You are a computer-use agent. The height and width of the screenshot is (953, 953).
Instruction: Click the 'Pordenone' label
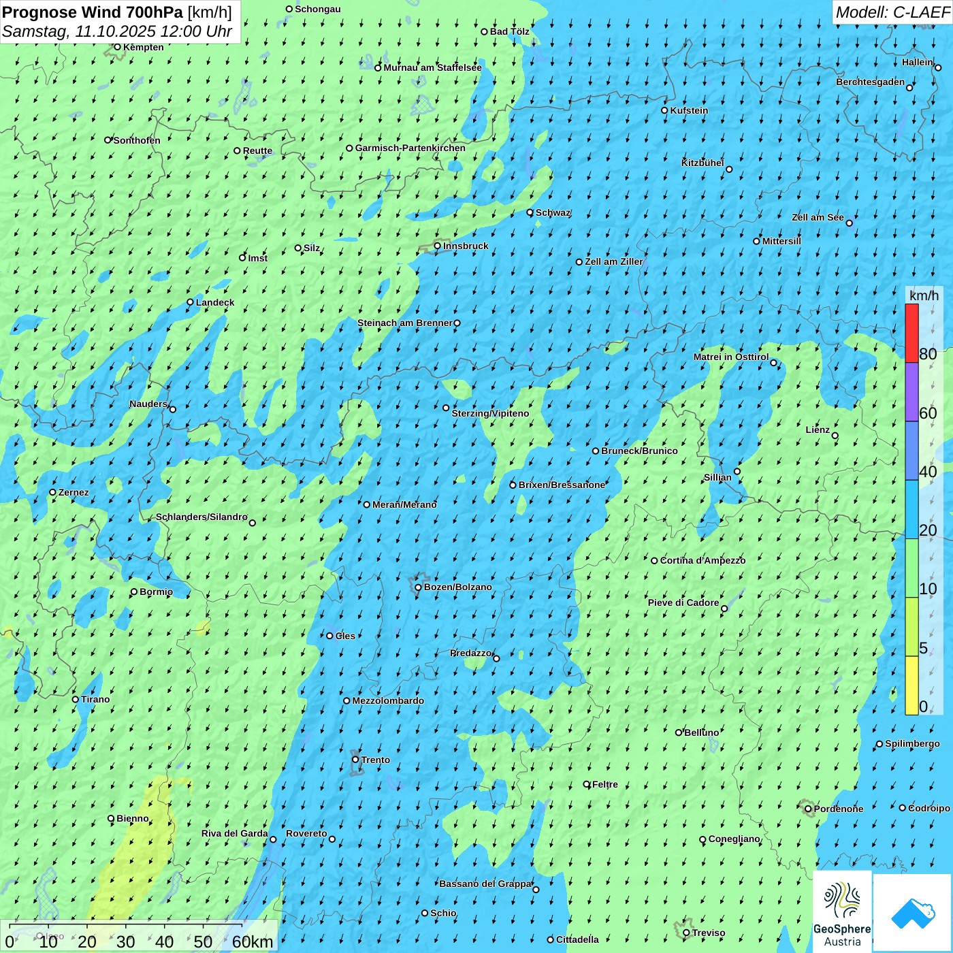pos(839,809)
